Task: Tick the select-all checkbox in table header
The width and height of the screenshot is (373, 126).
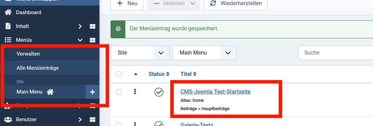Action: tap(119, 74)
